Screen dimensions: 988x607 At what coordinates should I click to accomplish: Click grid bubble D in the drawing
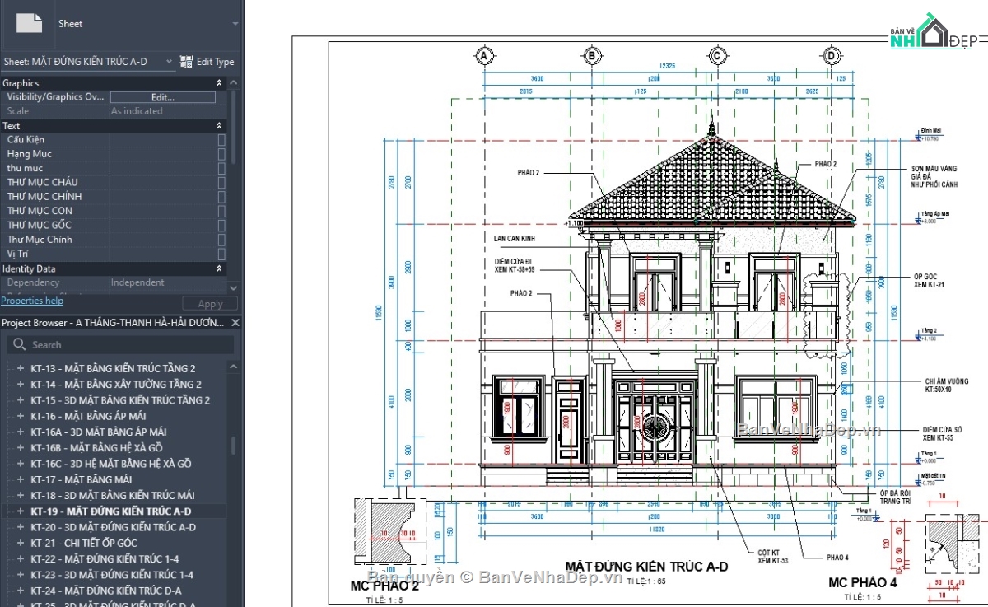click(x=832, y=56)
